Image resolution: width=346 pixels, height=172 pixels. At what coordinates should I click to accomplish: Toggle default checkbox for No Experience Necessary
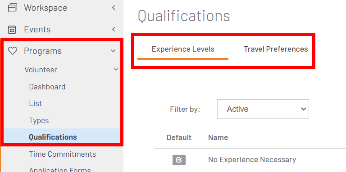tap(179, 160)
